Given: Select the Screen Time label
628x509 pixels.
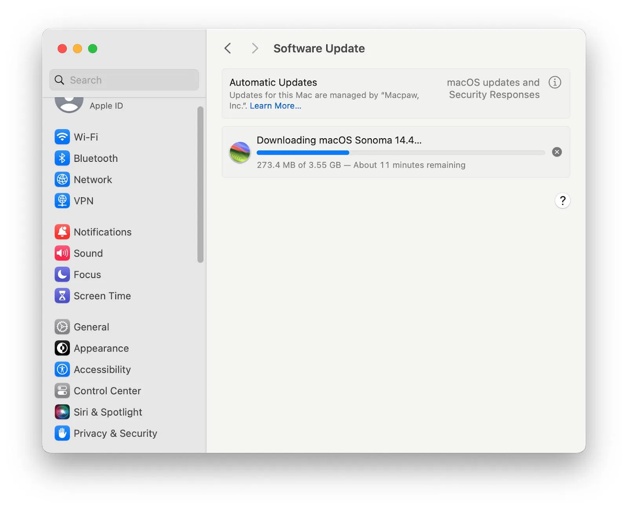Looking at the screenshot, I should click(x=102, y=296).
